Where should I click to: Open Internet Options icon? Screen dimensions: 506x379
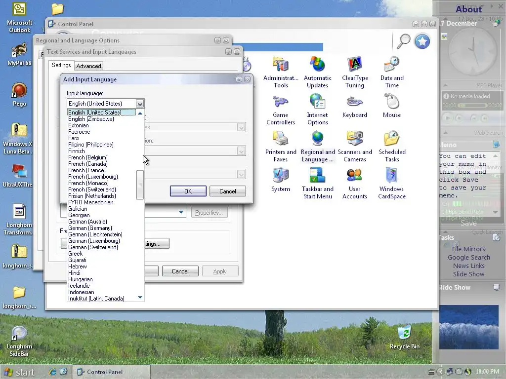[x=317, y=110]
